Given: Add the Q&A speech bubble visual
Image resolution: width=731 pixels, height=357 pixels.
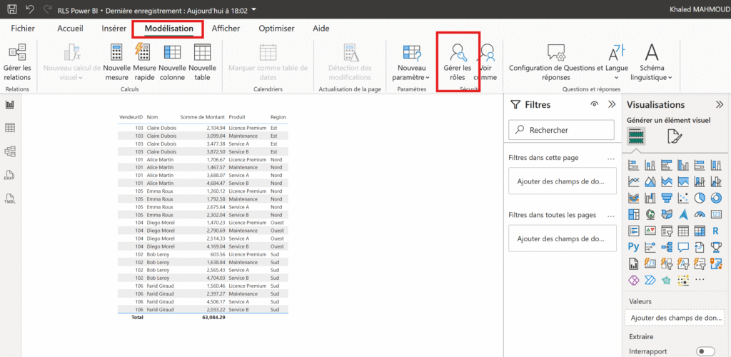Looking at the screenshot, I should point(683,247).
